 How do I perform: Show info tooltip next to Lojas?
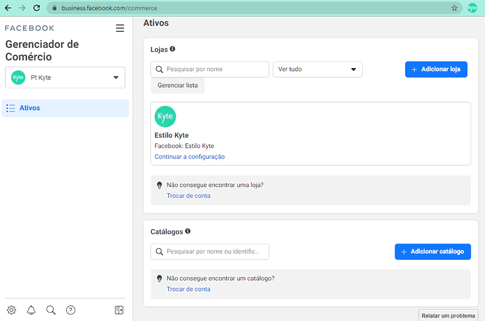pos(173,49)
